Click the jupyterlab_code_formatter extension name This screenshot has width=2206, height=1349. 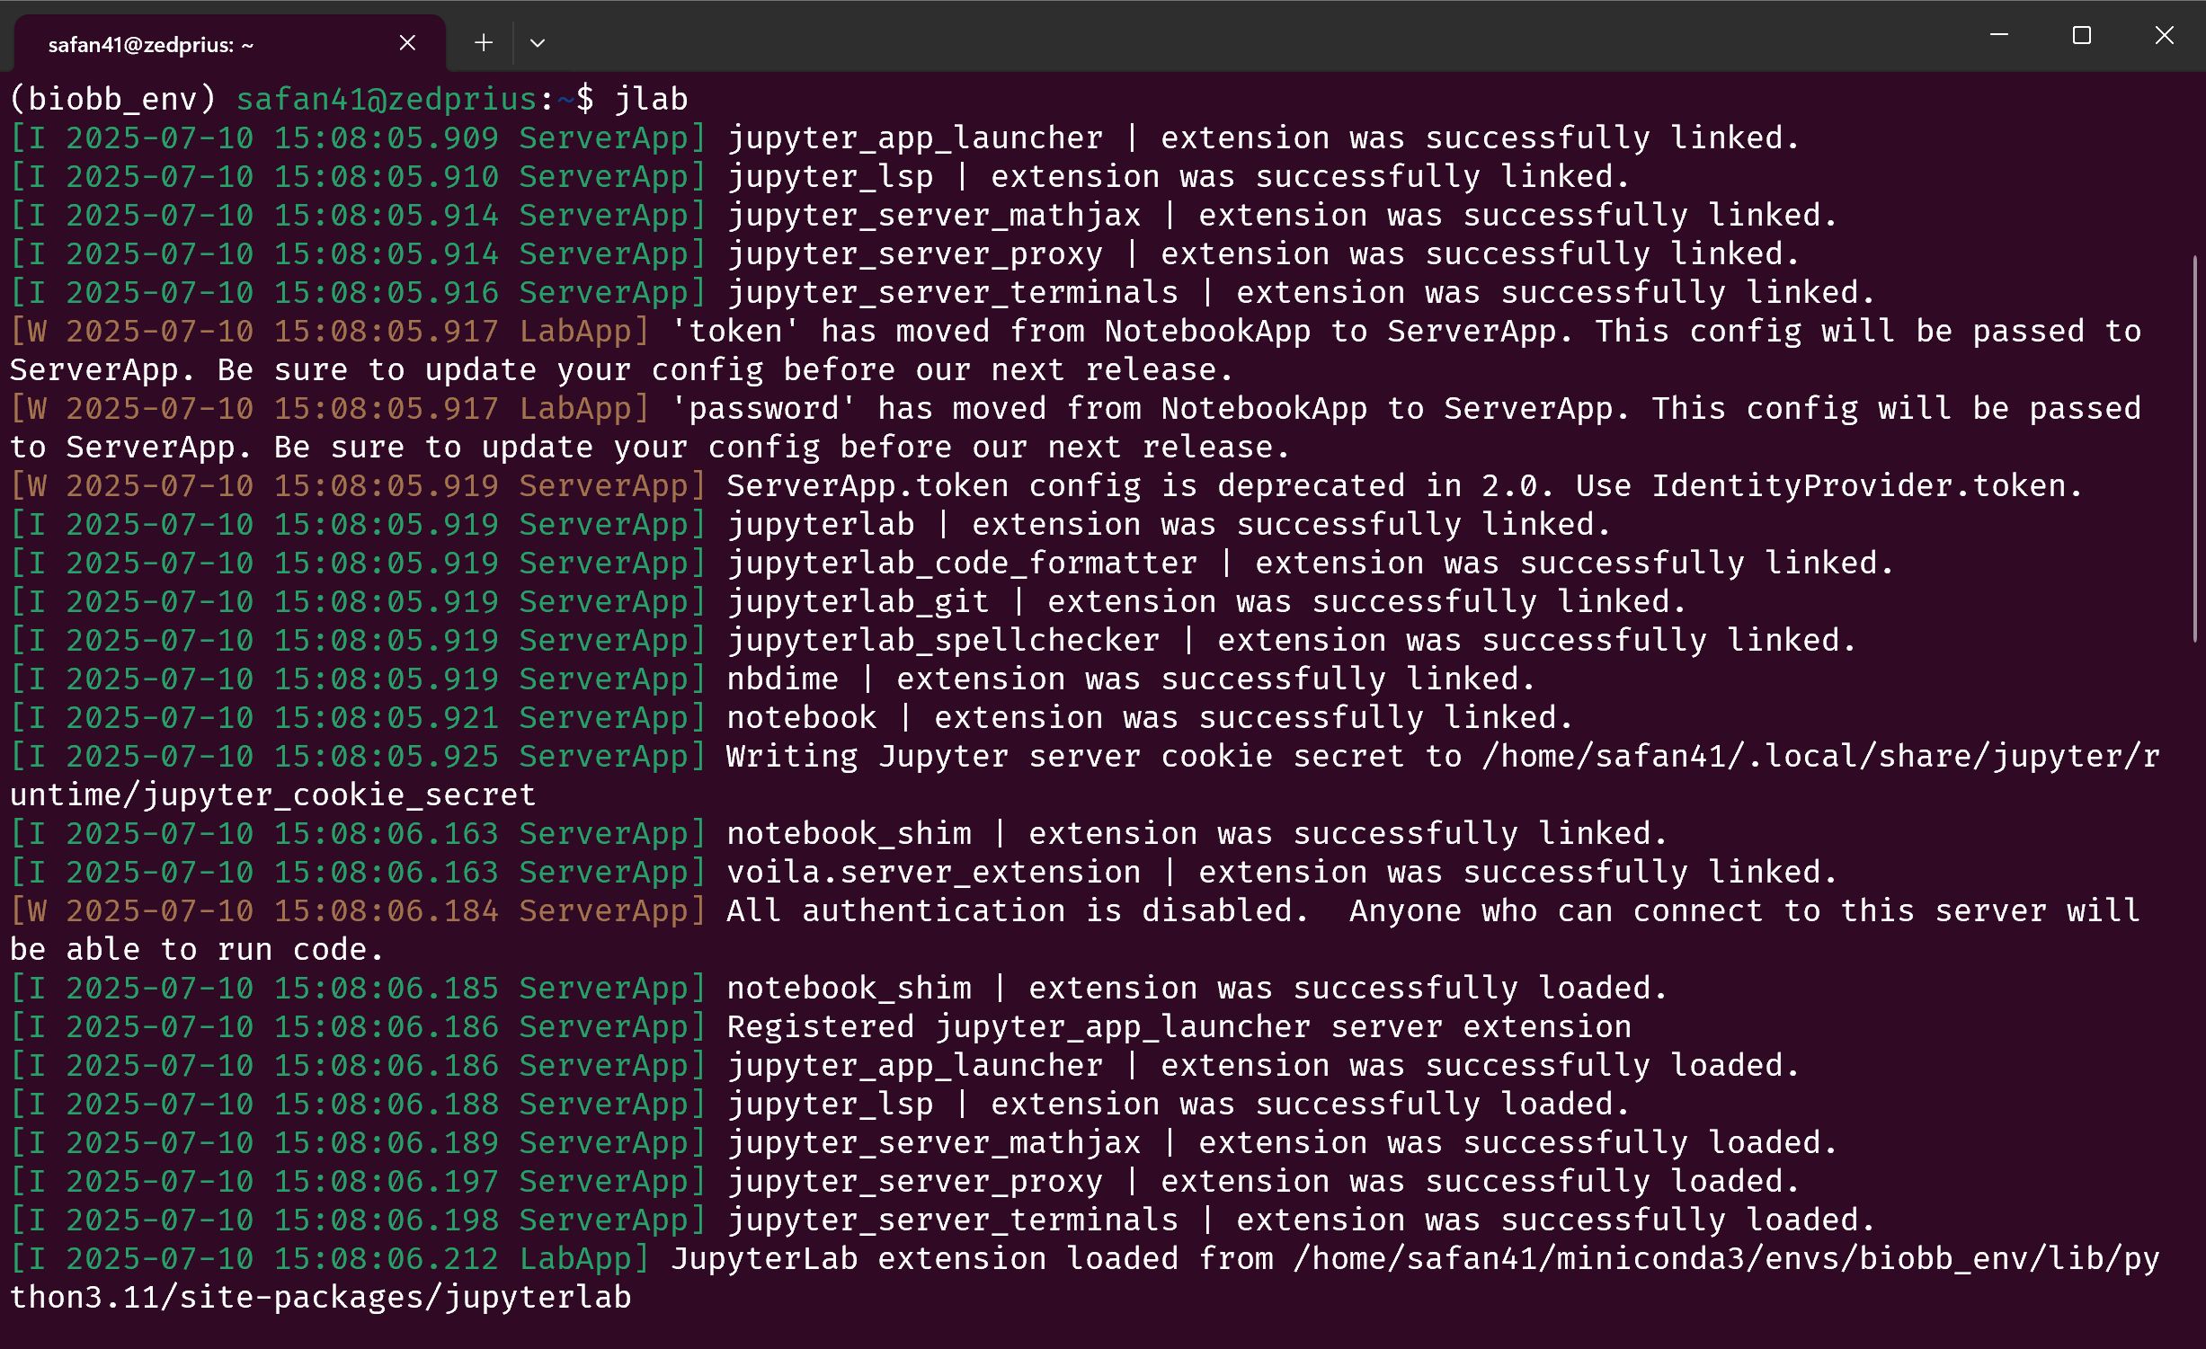962,564
